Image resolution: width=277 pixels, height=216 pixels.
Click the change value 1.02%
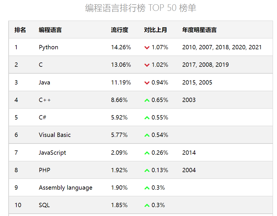click(x=160, y=65)
